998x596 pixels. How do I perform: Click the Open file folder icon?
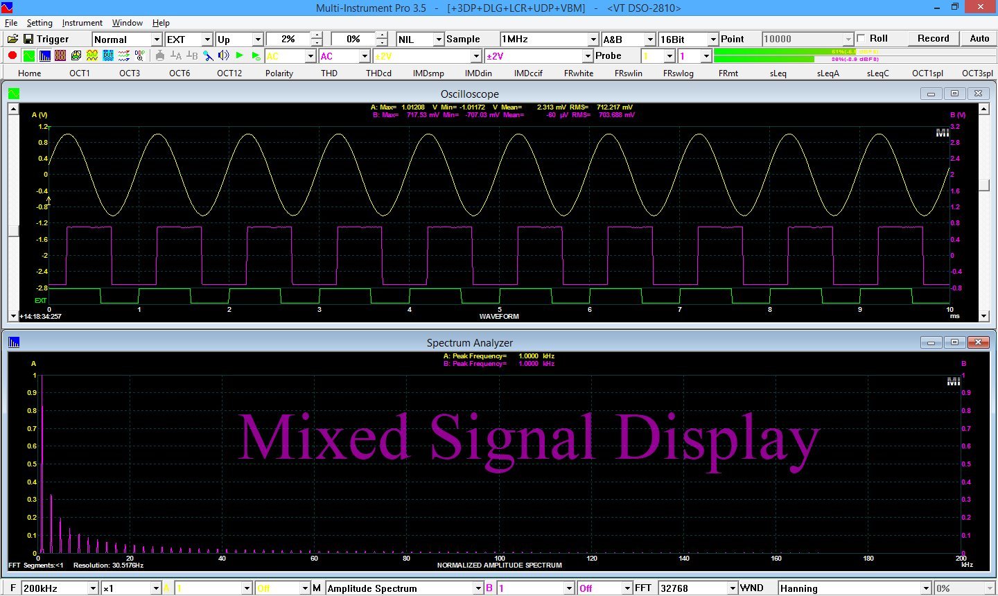pos(12,39)
